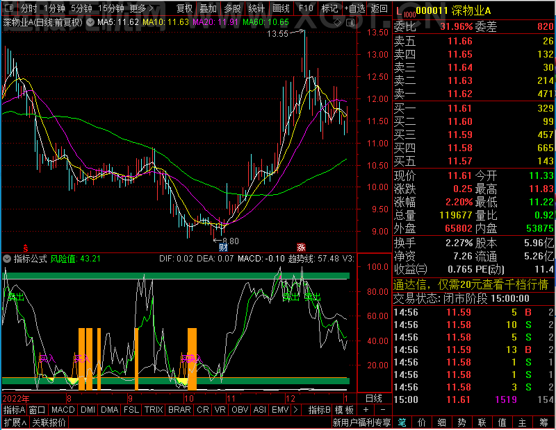556x430 pixels.
Task: Click the red S marker on timeline
Action: (x=26, y=248)
